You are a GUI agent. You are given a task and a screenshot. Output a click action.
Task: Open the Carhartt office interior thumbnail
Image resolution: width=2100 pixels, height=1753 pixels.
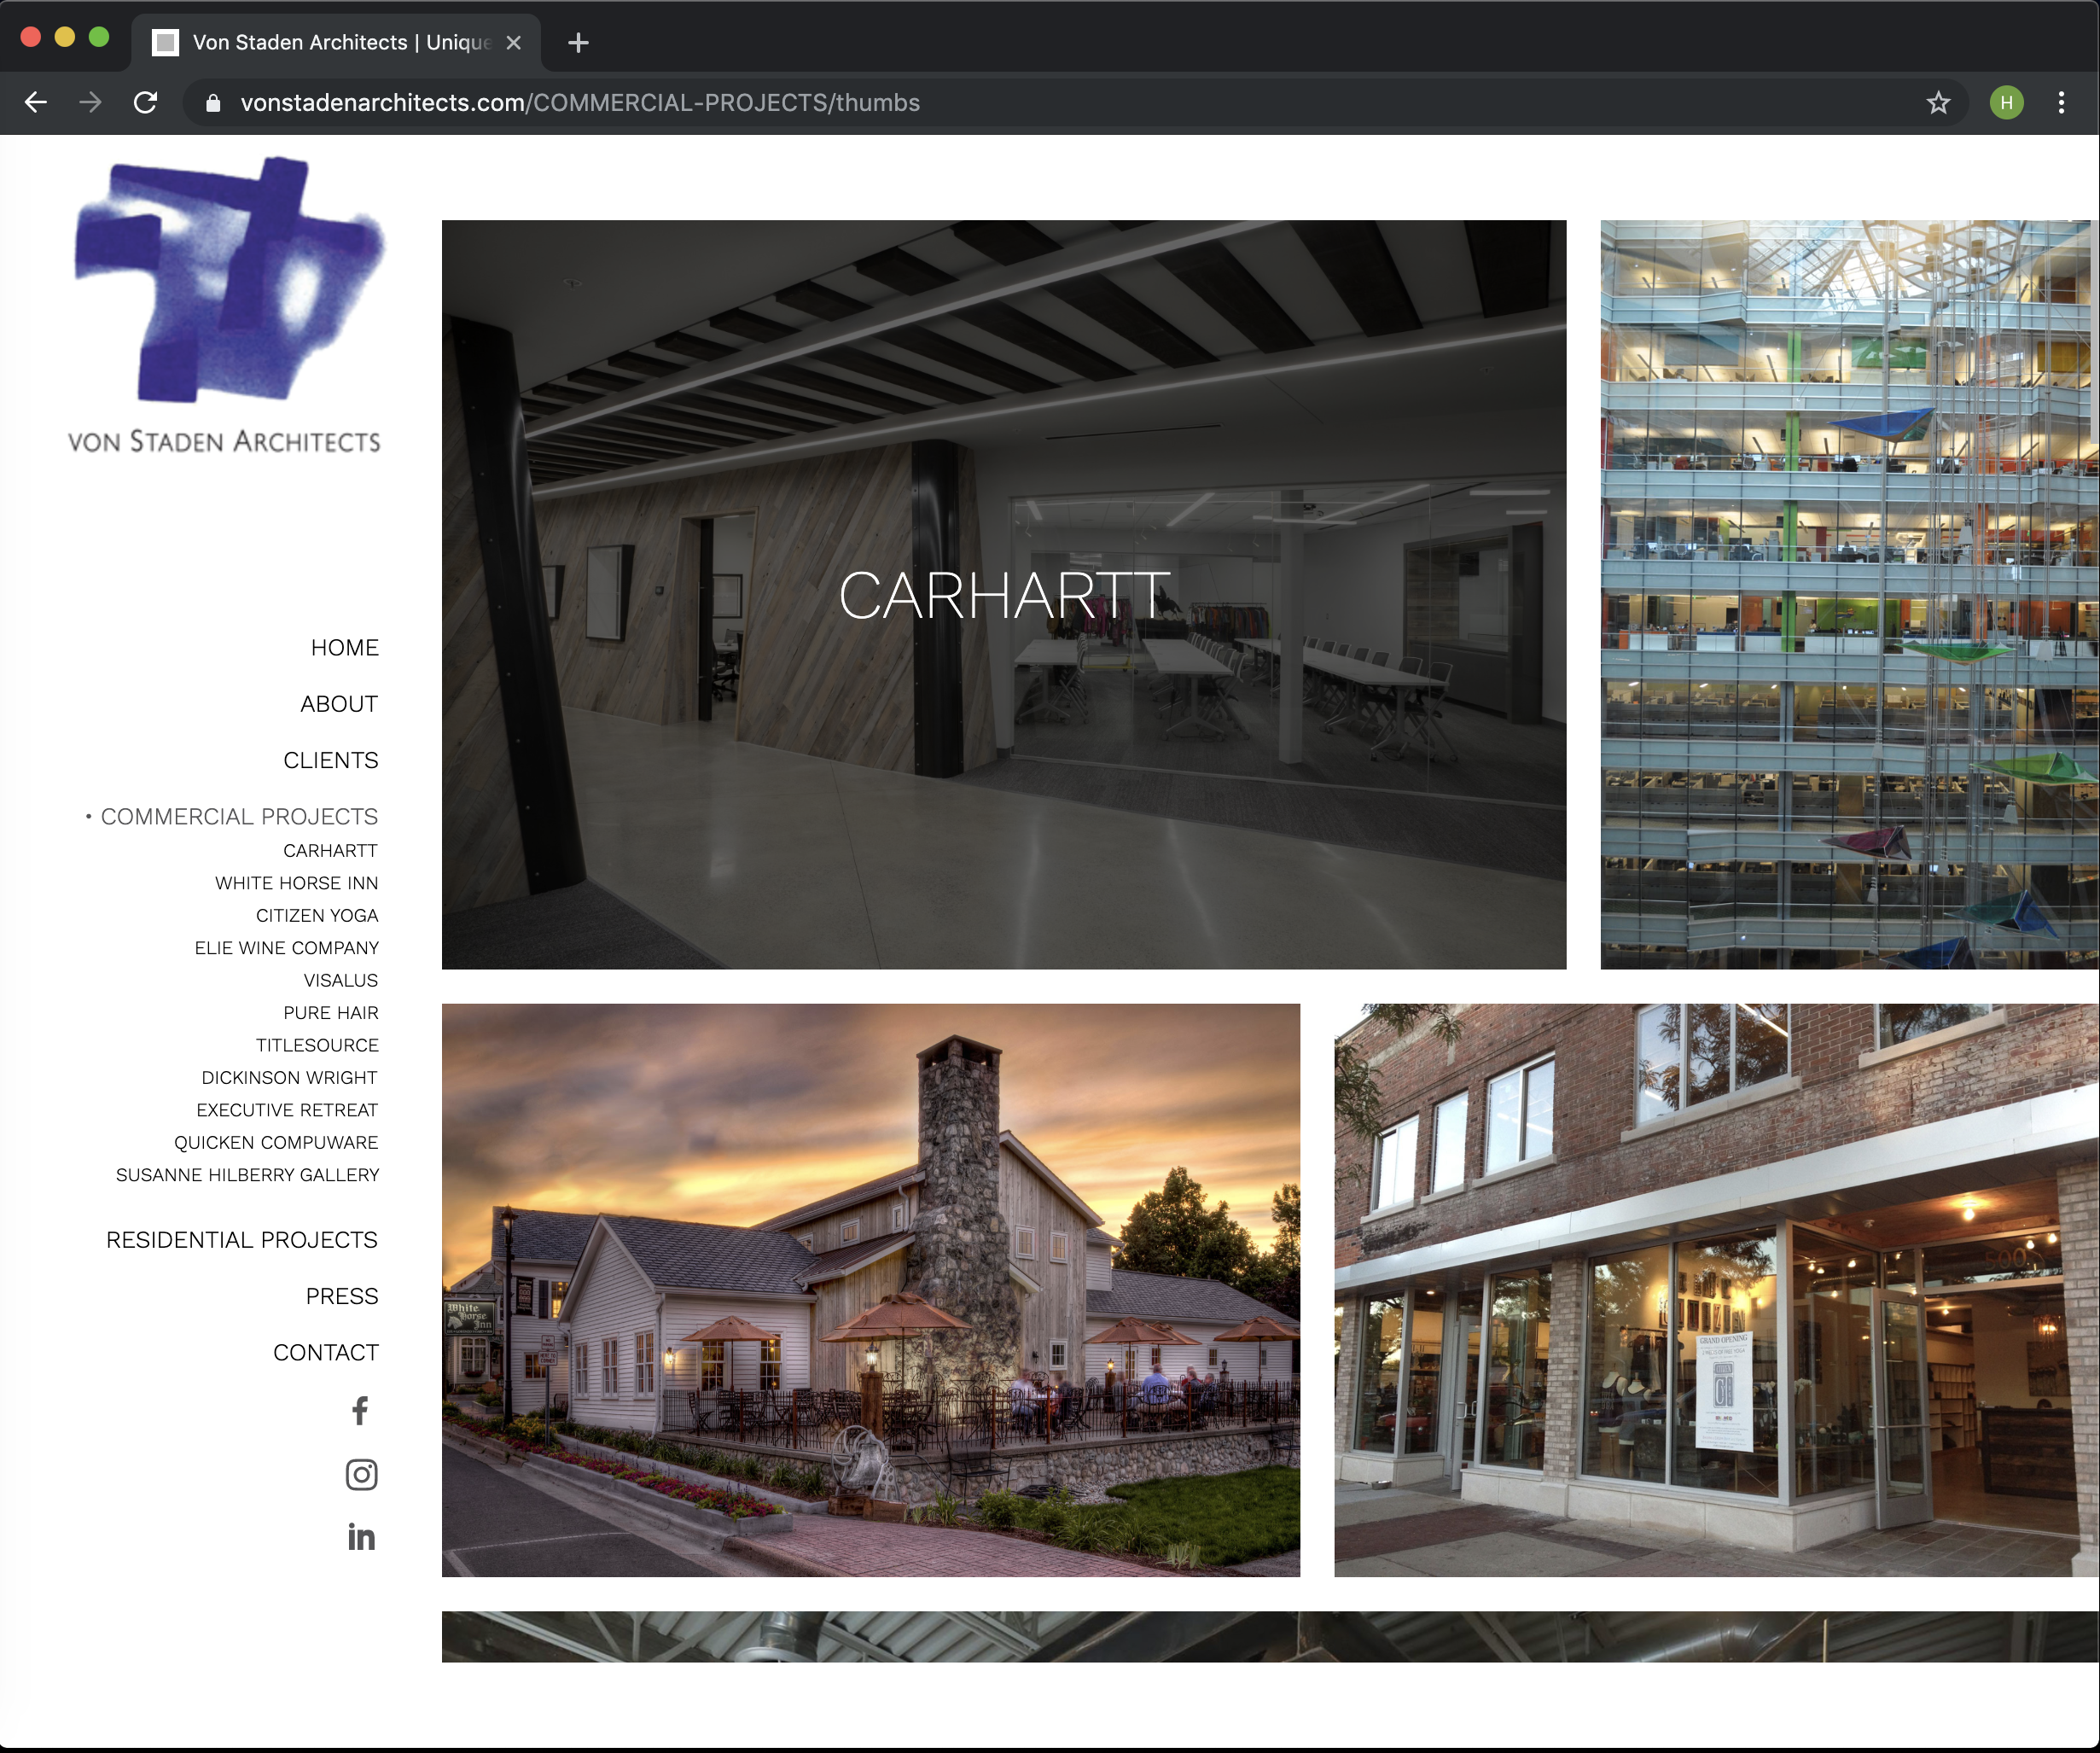click(x=1004, y=594)
